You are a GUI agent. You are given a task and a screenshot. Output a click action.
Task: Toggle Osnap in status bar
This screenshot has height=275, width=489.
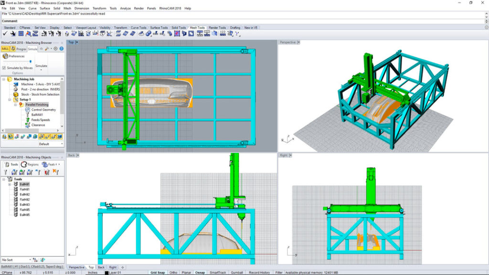tap(201, 273)
